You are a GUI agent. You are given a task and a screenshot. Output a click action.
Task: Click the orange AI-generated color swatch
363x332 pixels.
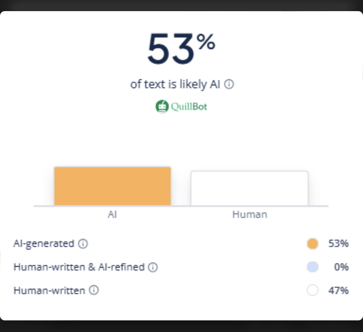[313, 243]
